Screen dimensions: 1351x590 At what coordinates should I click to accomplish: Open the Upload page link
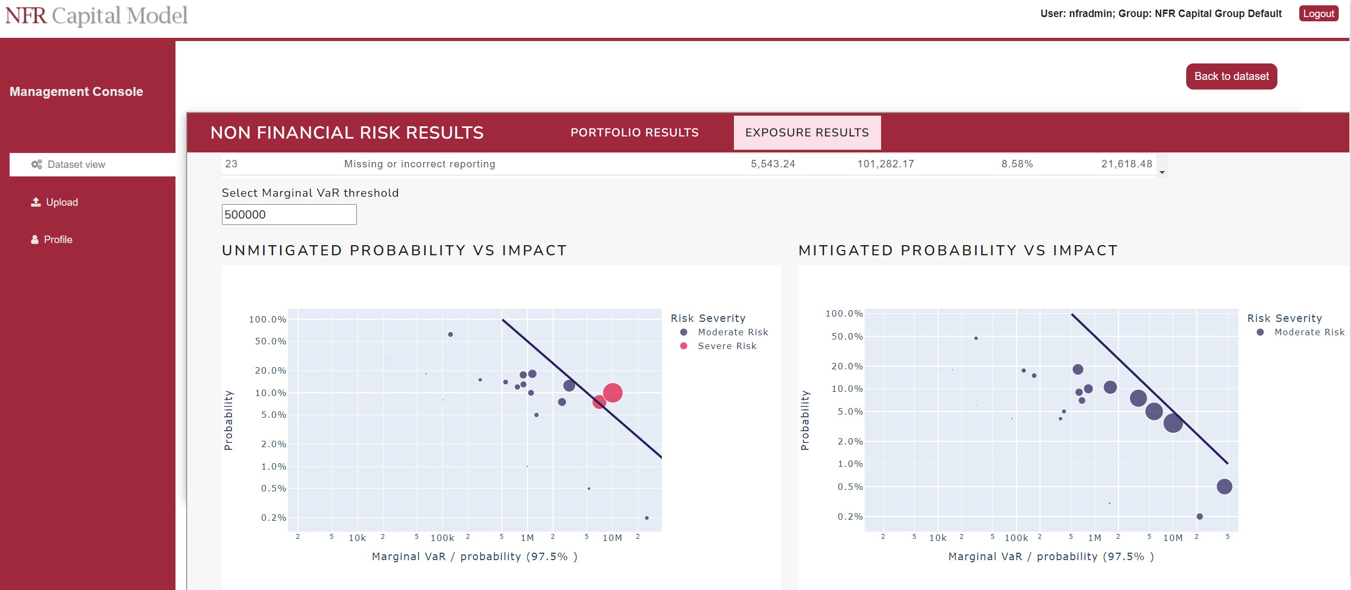pos(61,202)
